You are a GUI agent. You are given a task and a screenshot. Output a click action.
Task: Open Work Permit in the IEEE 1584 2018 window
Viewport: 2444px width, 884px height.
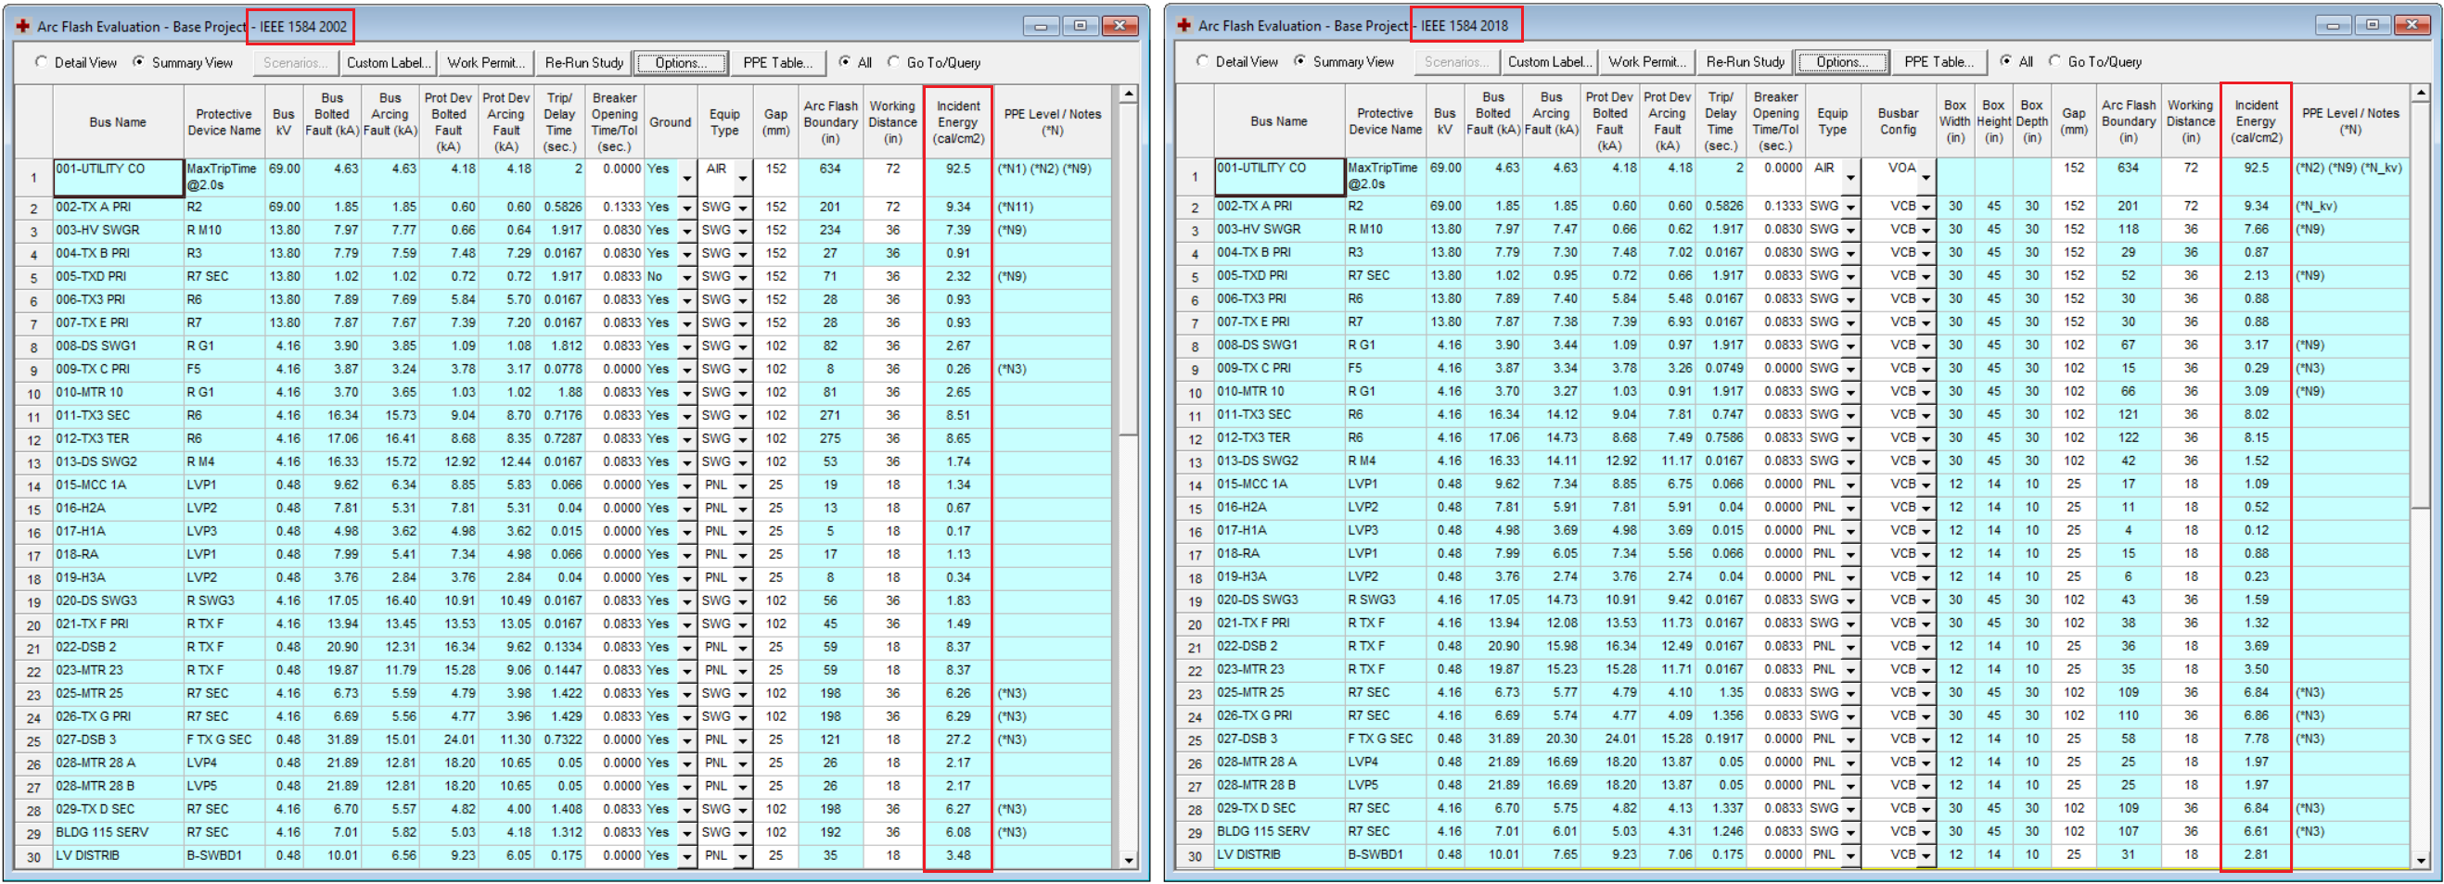[1646, 61]
